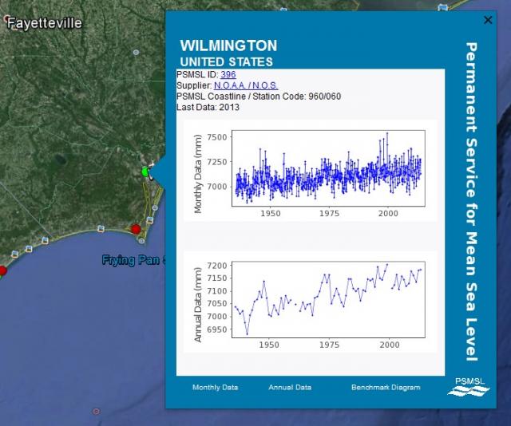Click the Frying Pan Shoals map label
This screenshot has height=426, width=511.
(134, 260)
